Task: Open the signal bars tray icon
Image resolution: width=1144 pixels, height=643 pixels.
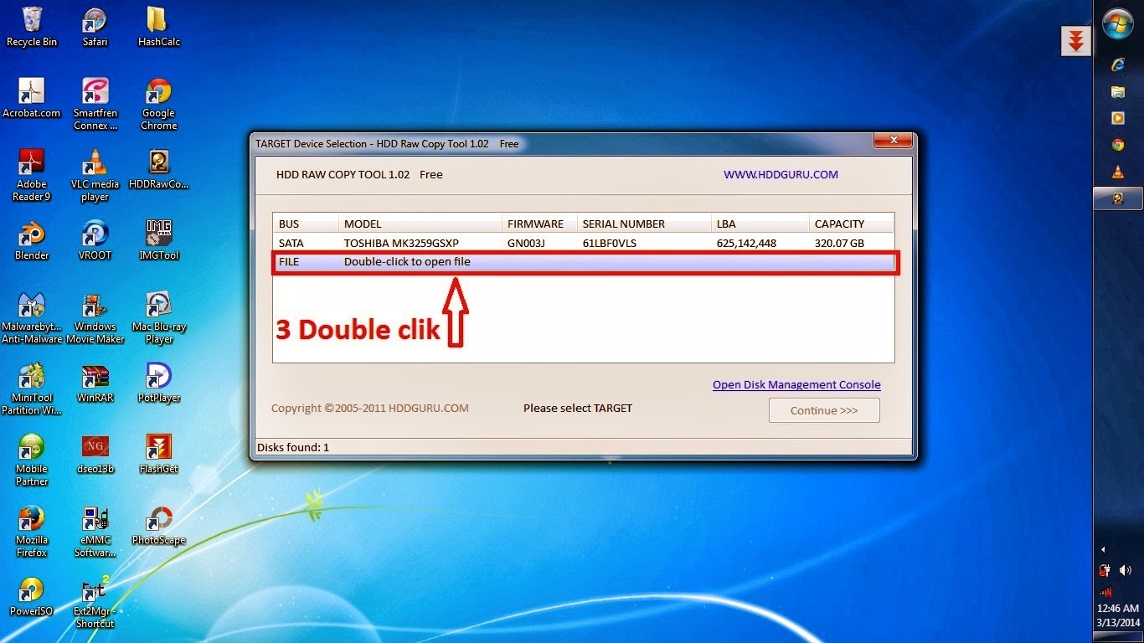Action: pyautogui.click(x=1105, y=590)
